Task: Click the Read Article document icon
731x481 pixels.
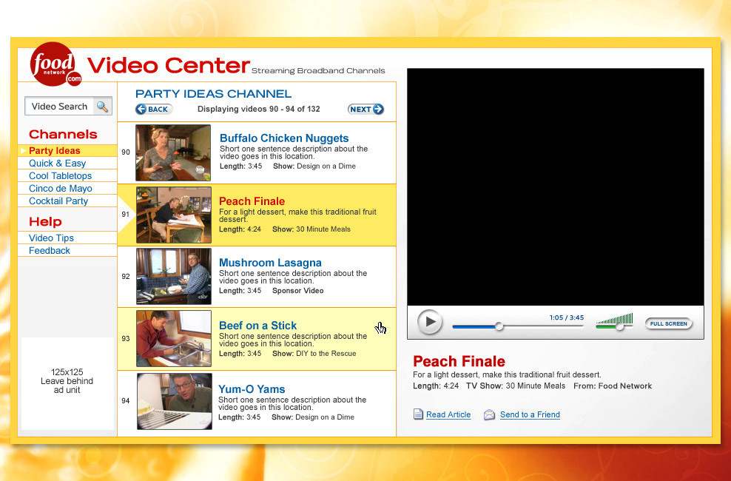Action: tap(418, 414)
